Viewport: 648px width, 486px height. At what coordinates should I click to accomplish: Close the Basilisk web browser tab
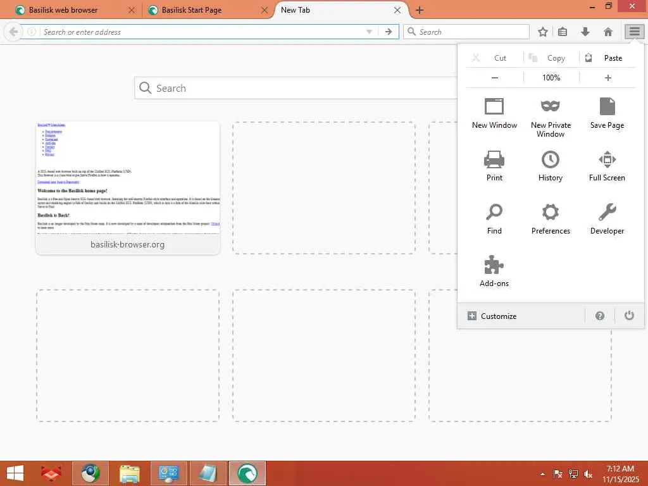click(x=132, y=10)
